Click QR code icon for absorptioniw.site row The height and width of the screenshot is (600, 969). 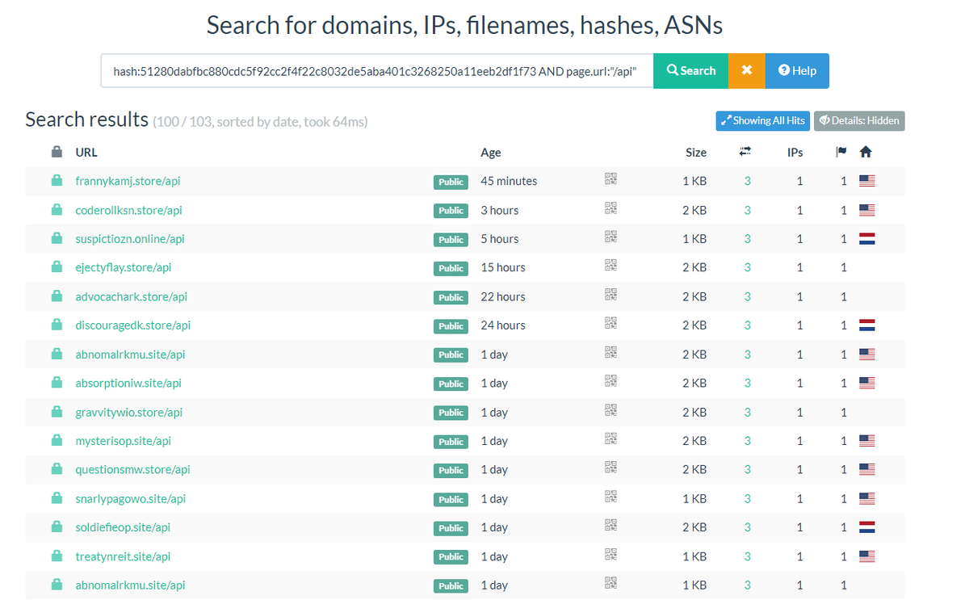[x=610, y=381]
